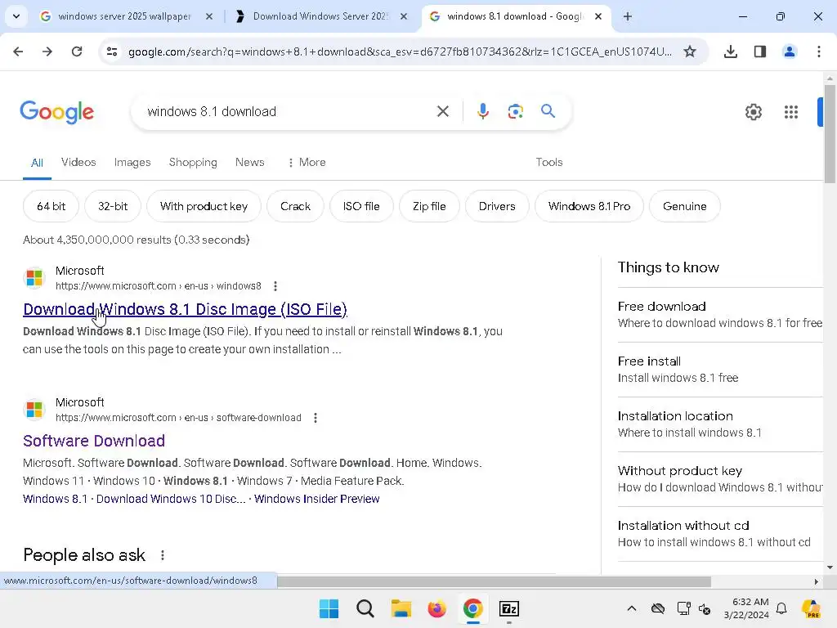The image size is (837, 628).
Task: Select the Videos results tab
Action: pyautogui.click(x=78, y=162)
